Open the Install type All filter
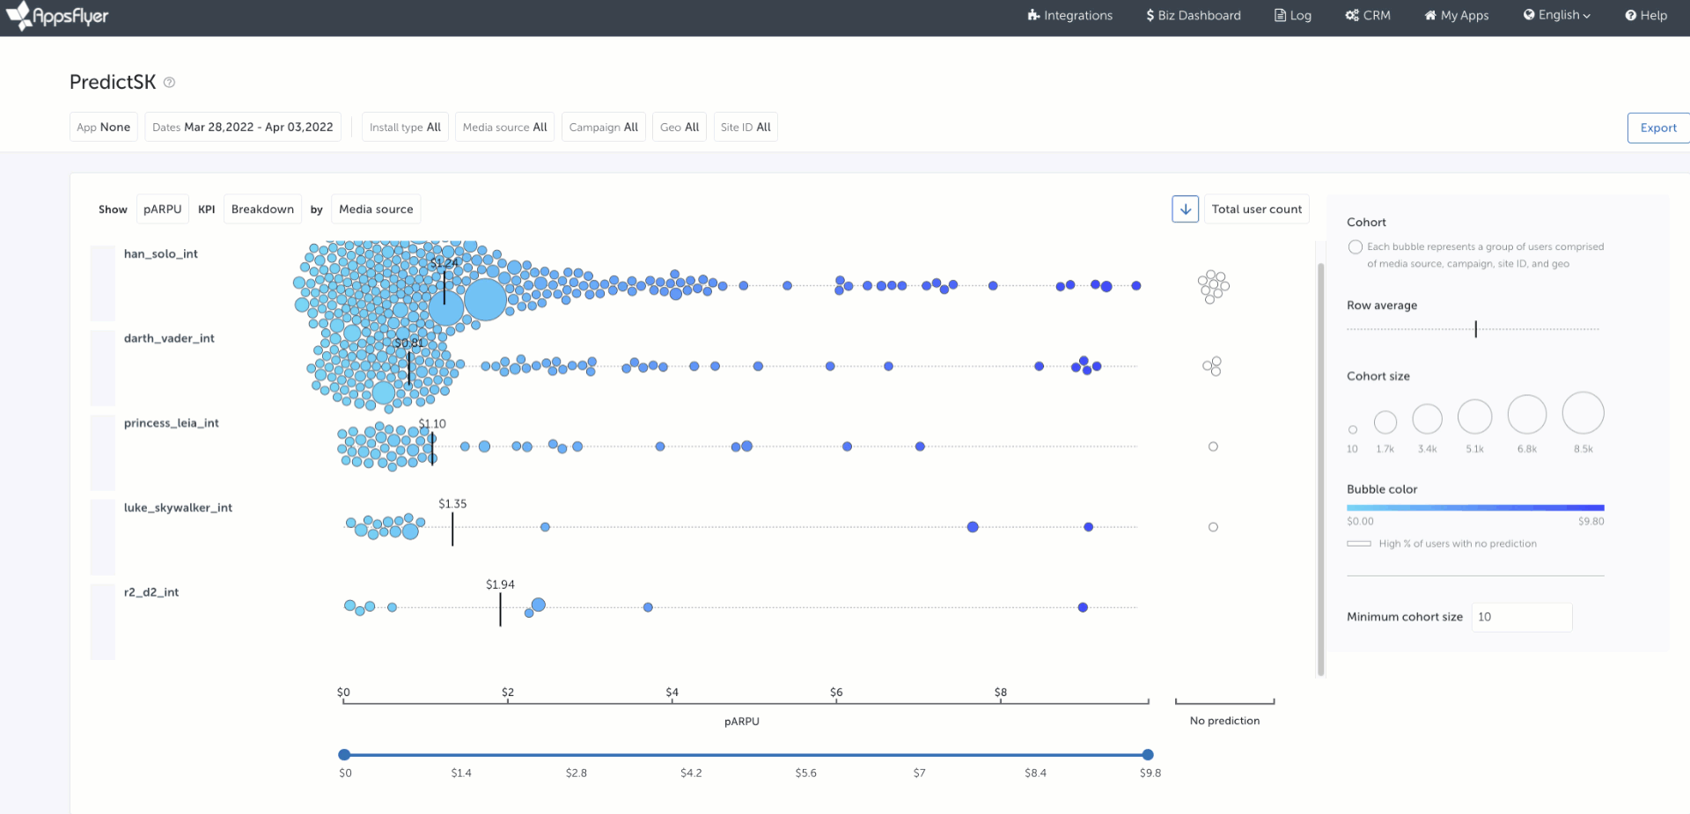This screenshot has height=814, width=1690. coord(405,127)
